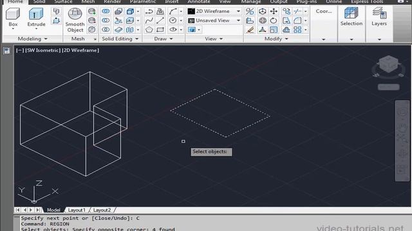412x231 pixels.
Task: Open the Layout1 tab
Action: tap(77, 210)
